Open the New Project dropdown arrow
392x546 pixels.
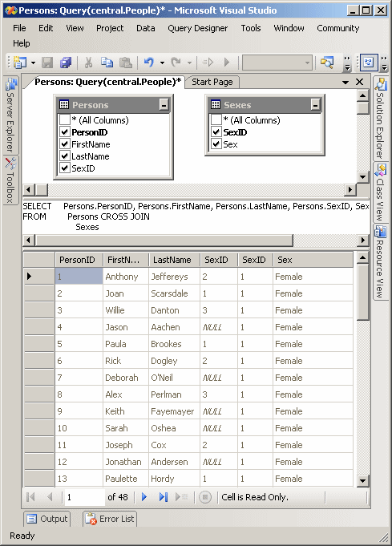point(33,63)
